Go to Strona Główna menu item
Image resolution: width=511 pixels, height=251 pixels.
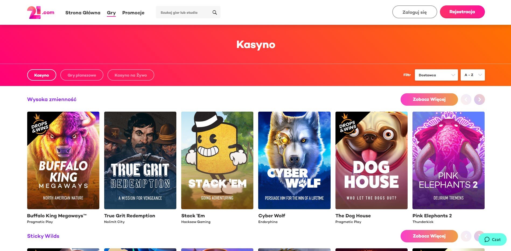[83, 13]
